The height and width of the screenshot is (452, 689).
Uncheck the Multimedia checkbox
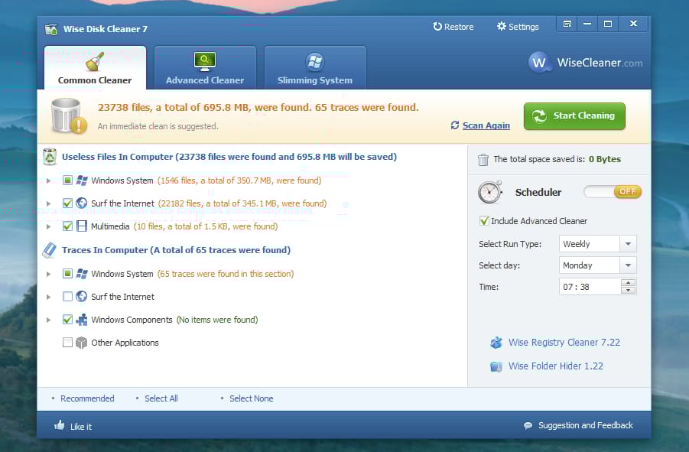67,226
